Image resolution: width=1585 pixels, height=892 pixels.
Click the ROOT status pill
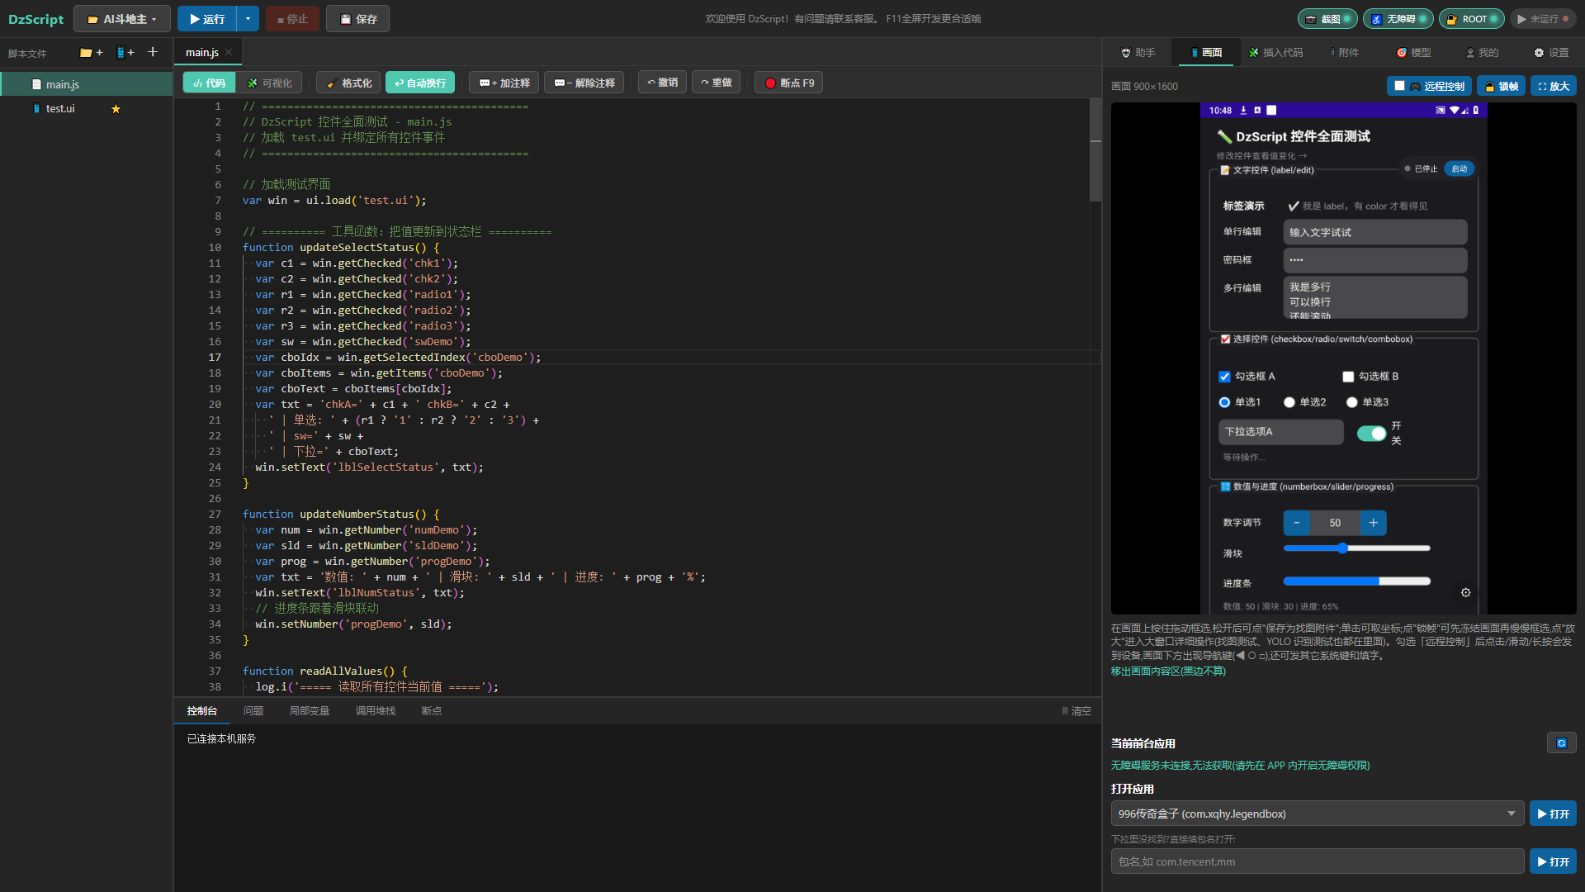(1472, 19)
